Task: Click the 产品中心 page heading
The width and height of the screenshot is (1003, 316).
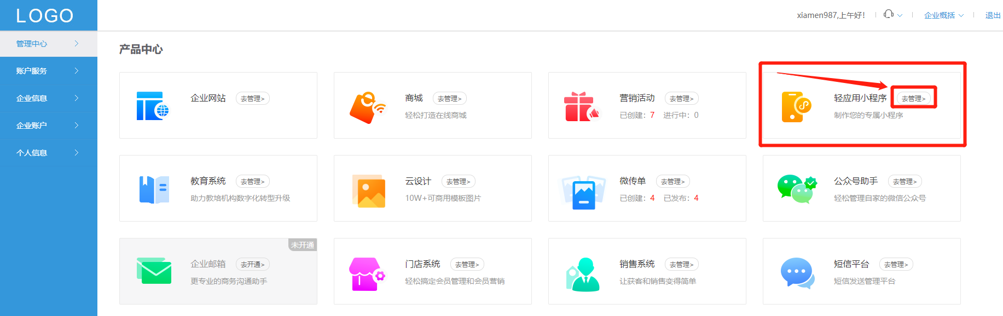Action: pos(141,50)
